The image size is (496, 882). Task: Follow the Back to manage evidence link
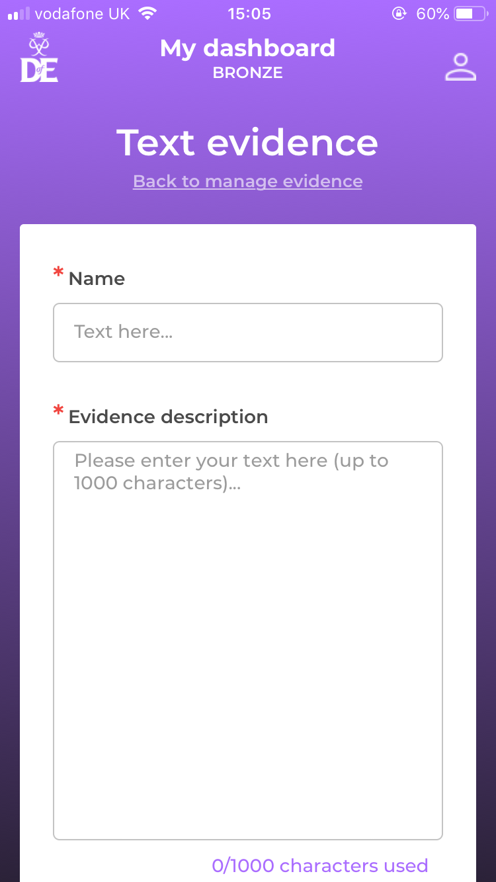pos(248,181)
